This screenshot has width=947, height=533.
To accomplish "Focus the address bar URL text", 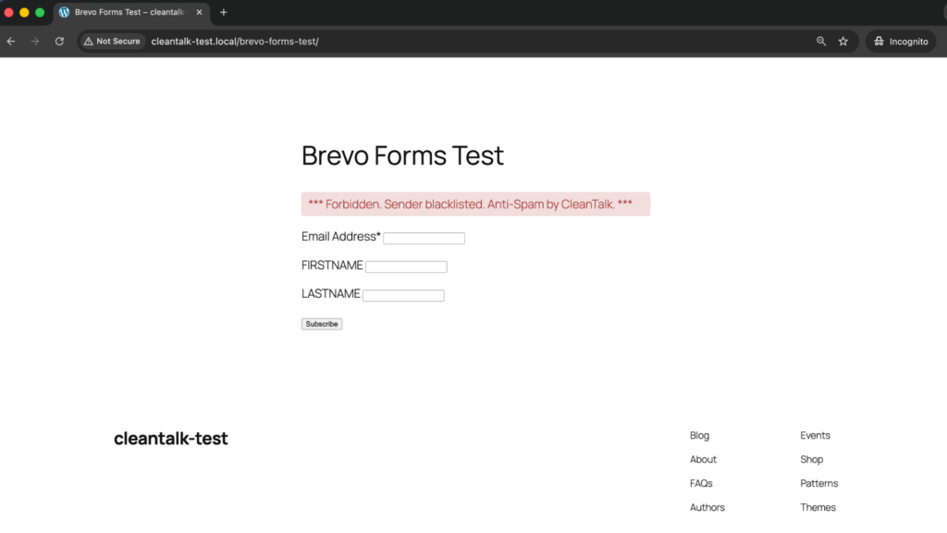I will click(235, 41).
